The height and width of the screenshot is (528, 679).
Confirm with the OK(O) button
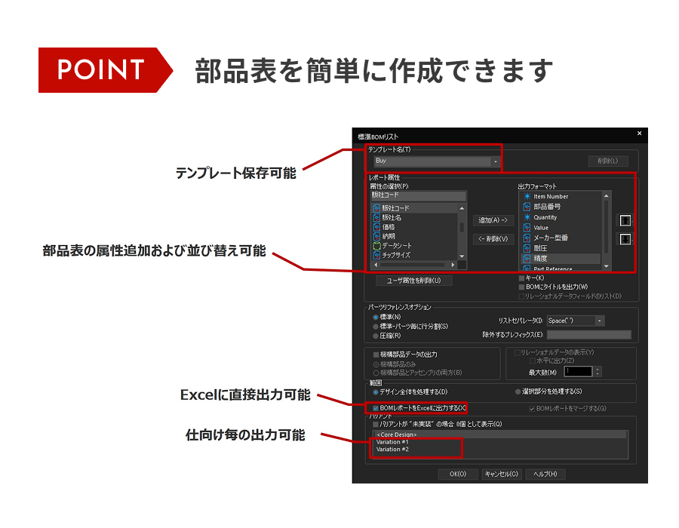458,474
